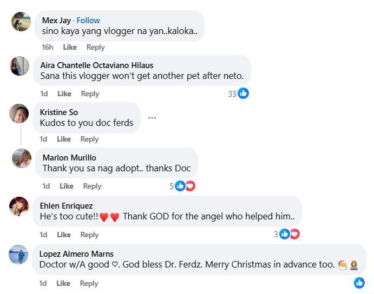View the 33 likes reaction icon

tap(243, 93)
